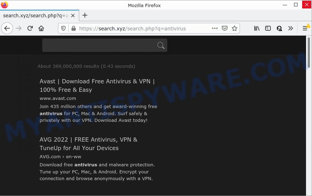Viewport: 312px width, 196px height.
Task: Open the Library panel
Action: pyautogui.click(x=257, y=28)
